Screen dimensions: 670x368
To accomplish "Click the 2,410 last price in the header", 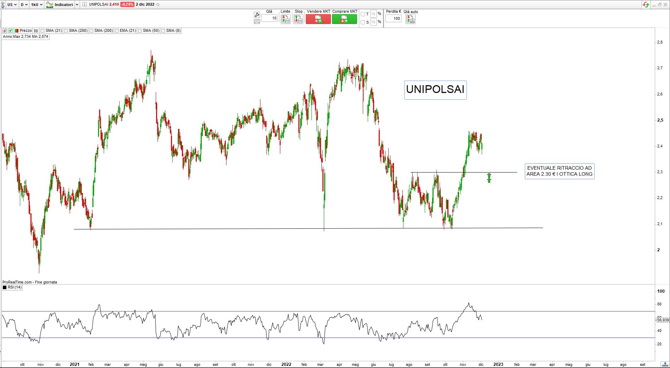I will [114, 5].
